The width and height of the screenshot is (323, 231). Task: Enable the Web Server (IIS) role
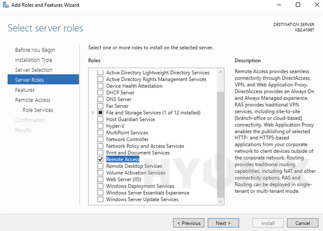coord(100,179)
